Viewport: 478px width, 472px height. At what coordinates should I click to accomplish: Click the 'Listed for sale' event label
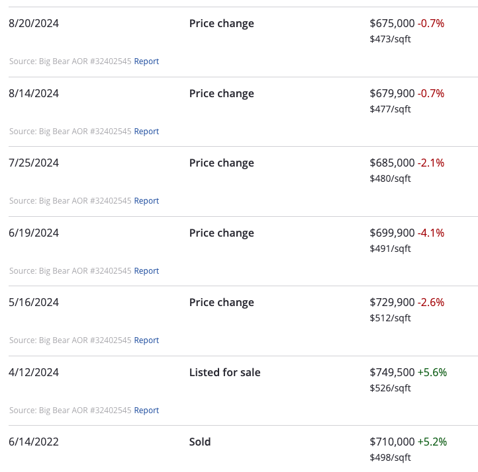[224, 373]
